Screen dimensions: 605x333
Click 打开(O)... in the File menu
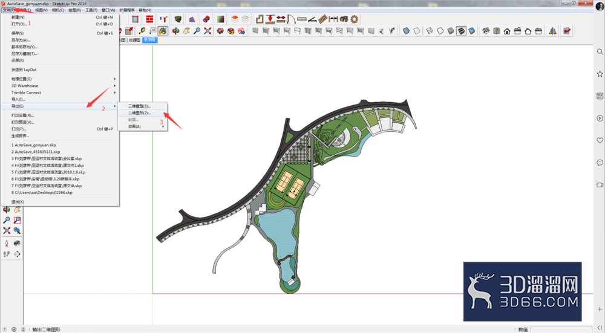point(60,24)
